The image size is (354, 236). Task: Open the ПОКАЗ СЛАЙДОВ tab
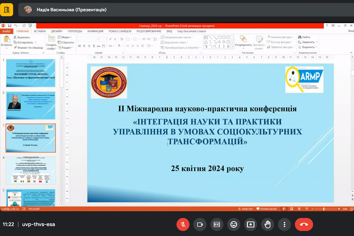point(120,31)
